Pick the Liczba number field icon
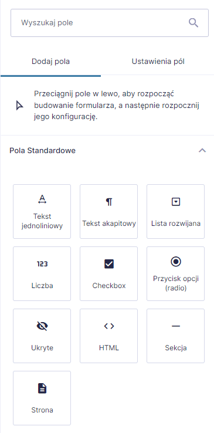Viewport: 214px width, 433px height. click(x=42, y=264)
